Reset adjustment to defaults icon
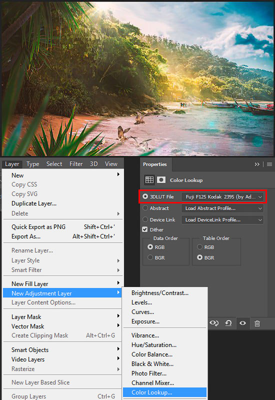This screenshot has height=400, width=275. coord(228,323)
